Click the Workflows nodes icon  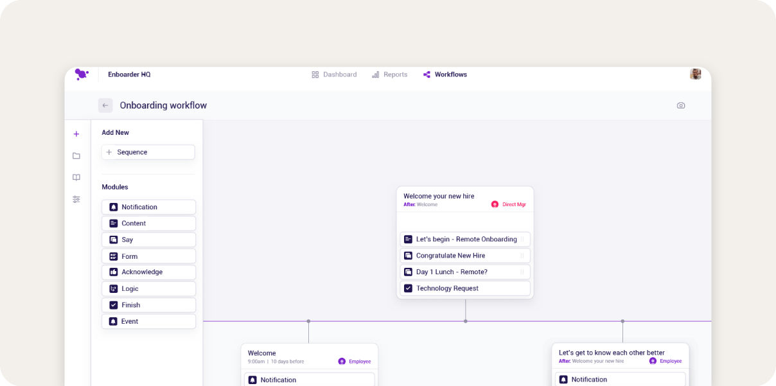[x=427, y=75]
